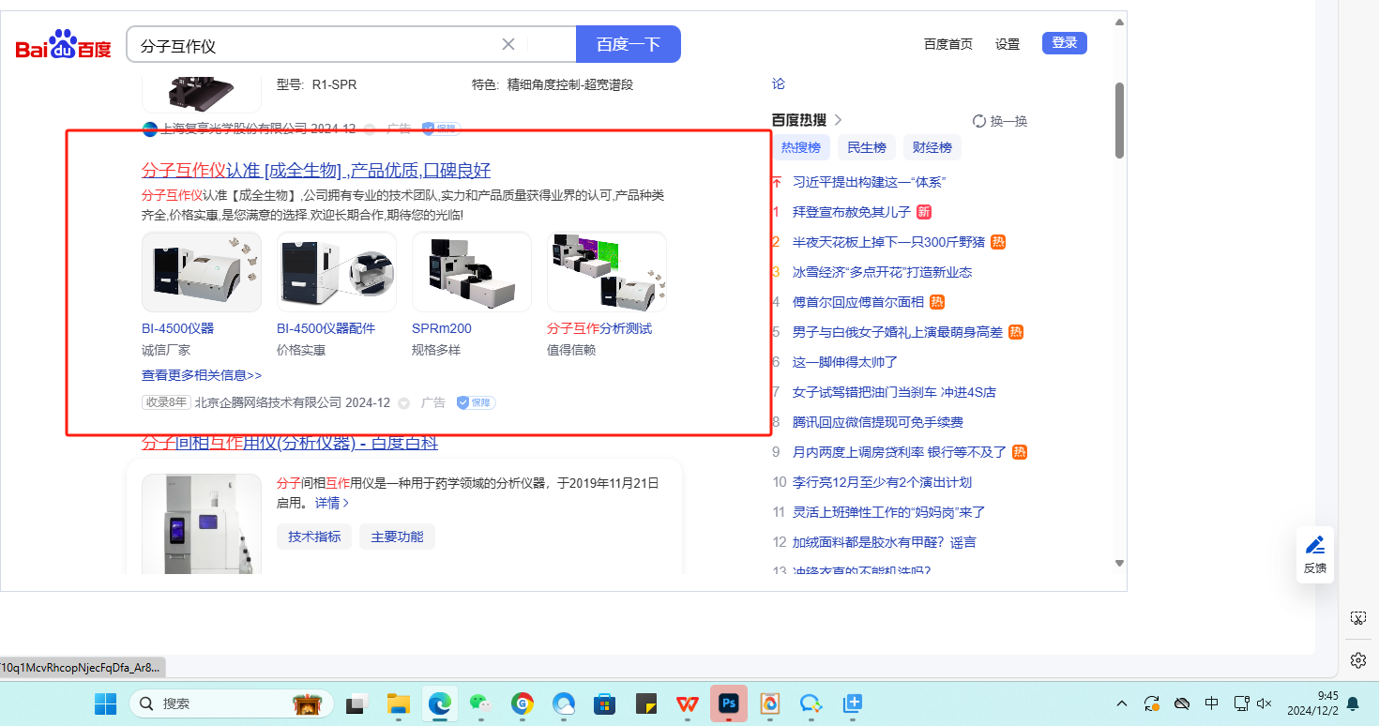Open the blue cloud browser taskbar icon
1379x726 pixels.
point(564,703)
